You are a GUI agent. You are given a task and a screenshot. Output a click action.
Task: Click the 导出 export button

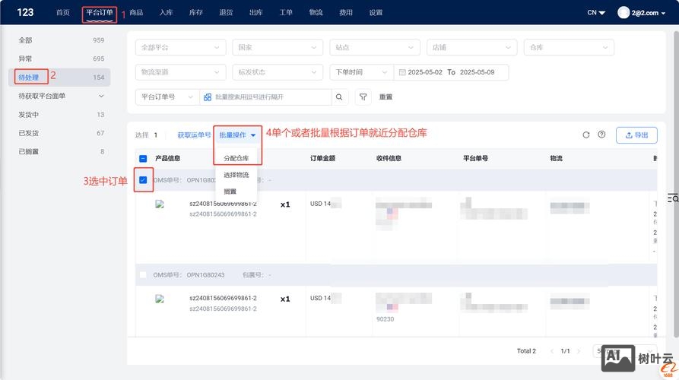pyautogui.click(x=636, y=135)
